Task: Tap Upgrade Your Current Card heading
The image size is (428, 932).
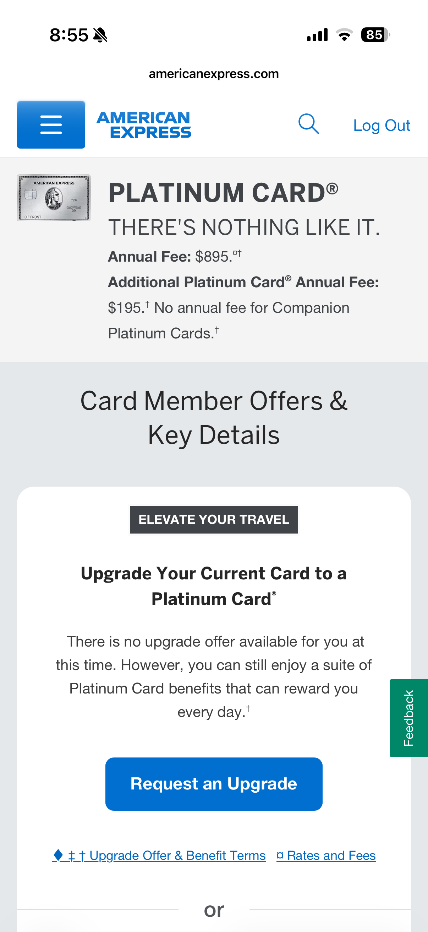Action: (x=214, y=586)
